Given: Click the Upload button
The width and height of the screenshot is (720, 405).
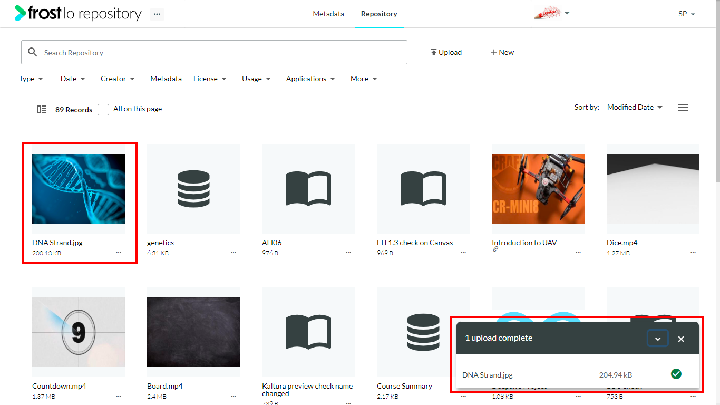Looking at the screenshot, I should (446, 52).
